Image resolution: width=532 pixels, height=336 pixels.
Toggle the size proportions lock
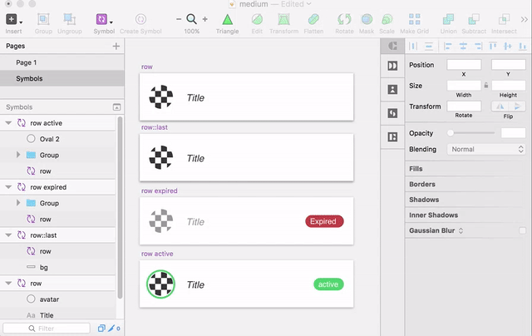click(x=486, y=85)
